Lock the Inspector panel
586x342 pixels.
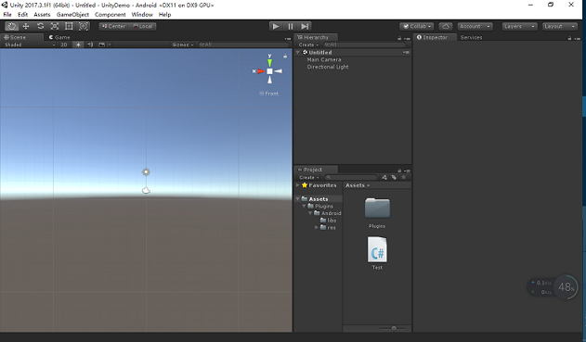click(x=569, y=38)
